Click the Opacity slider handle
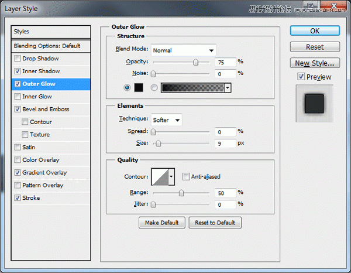Screen dimensions: 351x273 click(195, 62)
